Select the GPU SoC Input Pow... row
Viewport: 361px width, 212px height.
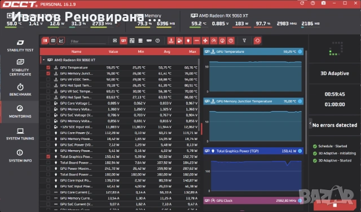click(119, 186)
